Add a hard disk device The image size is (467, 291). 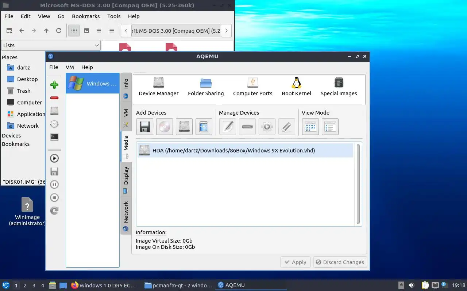[184, 127]
